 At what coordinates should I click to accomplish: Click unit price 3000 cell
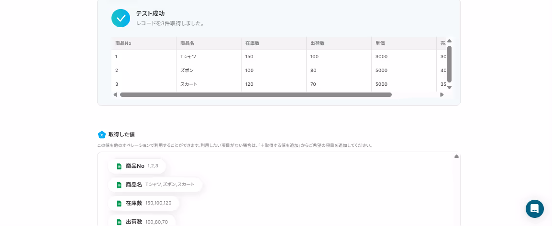coord(404,56)
